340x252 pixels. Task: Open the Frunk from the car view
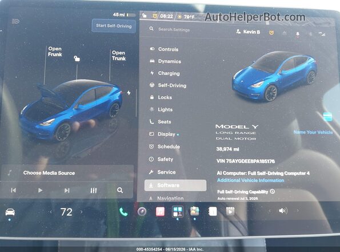click(55, 52)
